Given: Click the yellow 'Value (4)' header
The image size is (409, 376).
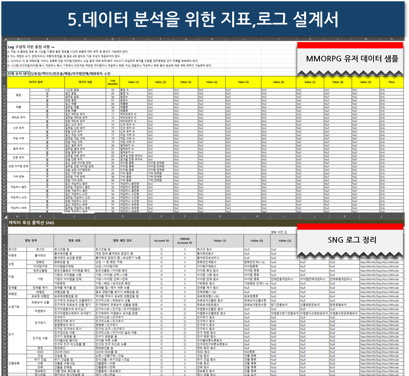Looking at the screenshot, I should click(x=212, y=82).
